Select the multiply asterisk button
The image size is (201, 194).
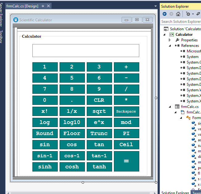[127, 100]
